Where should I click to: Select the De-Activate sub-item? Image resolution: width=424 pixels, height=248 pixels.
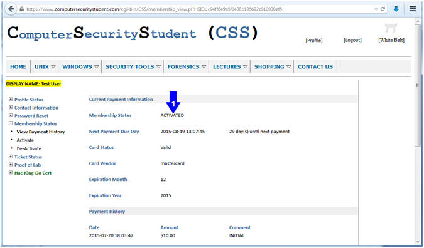coord(29,148)
